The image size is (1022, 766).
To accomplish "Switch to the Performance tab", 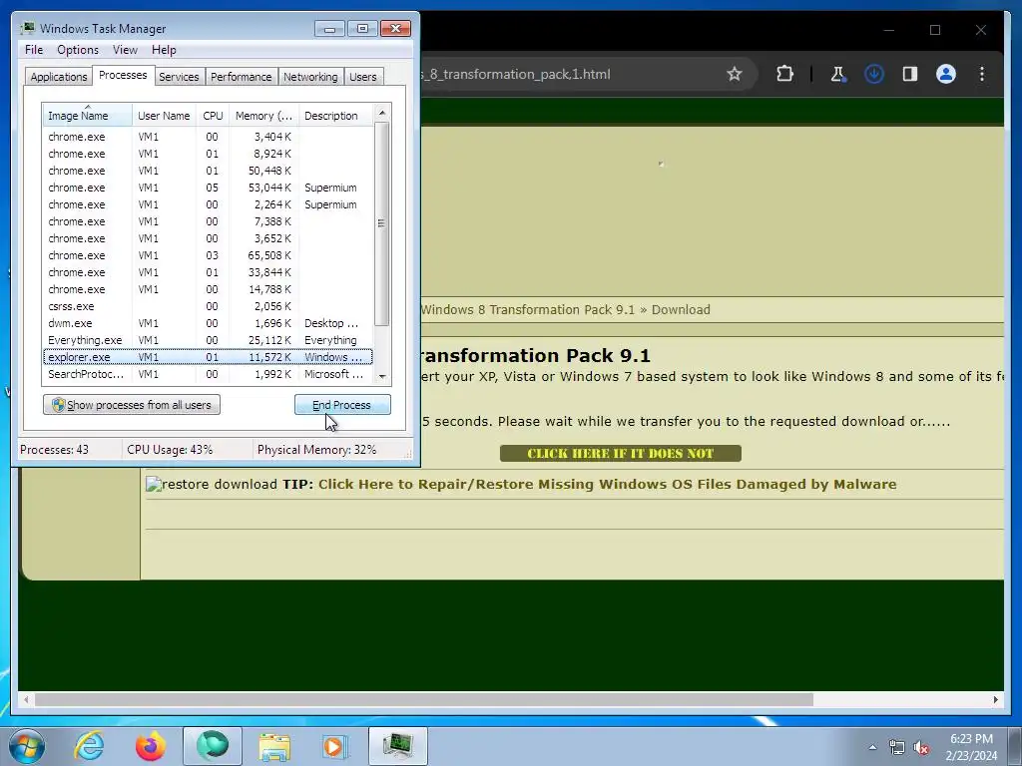I will [241, 76].
